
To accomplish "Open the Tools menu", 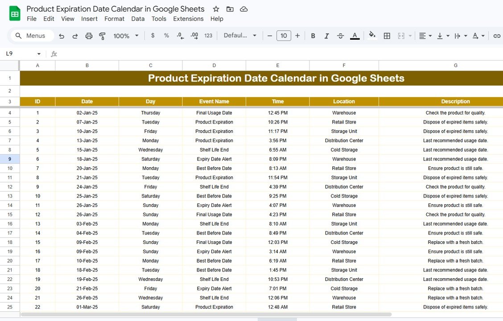I will tap(159, 19).
